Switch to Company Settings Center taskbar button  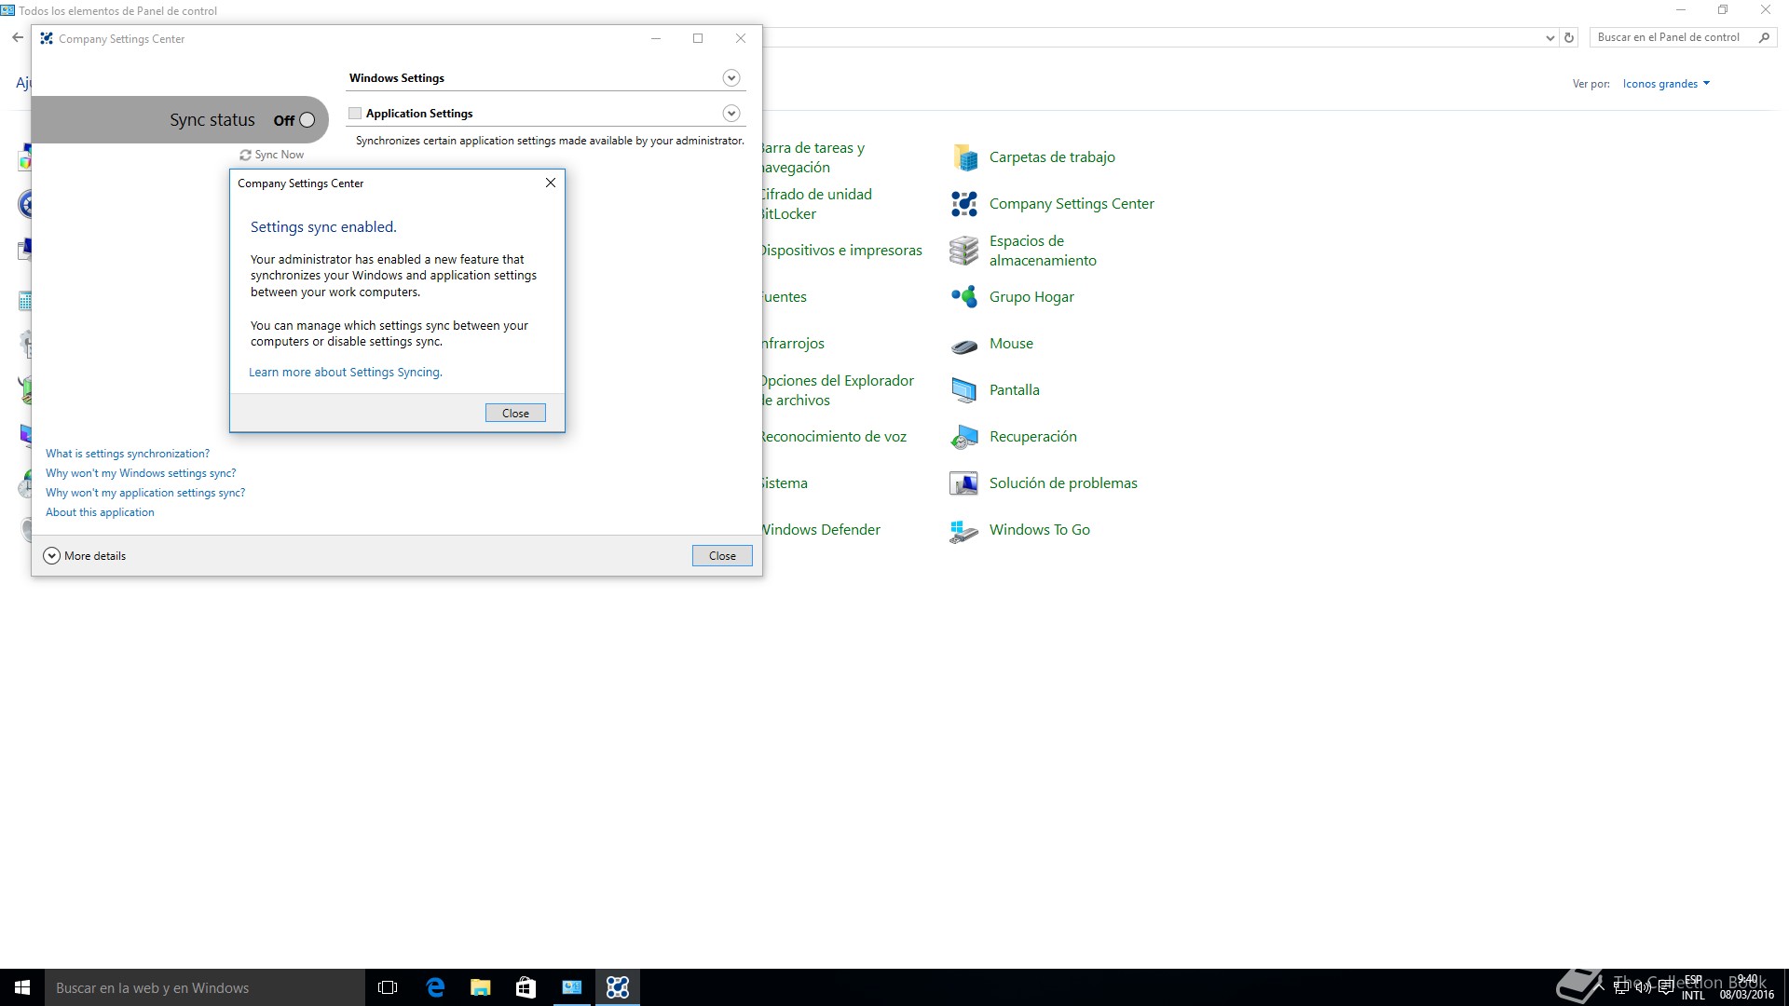tap(618, 987)
